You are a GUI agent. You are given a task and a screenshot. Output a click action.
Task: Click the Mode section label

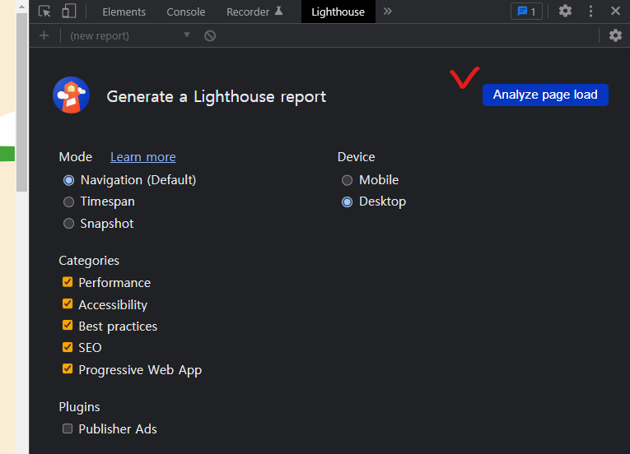(76, 157)
